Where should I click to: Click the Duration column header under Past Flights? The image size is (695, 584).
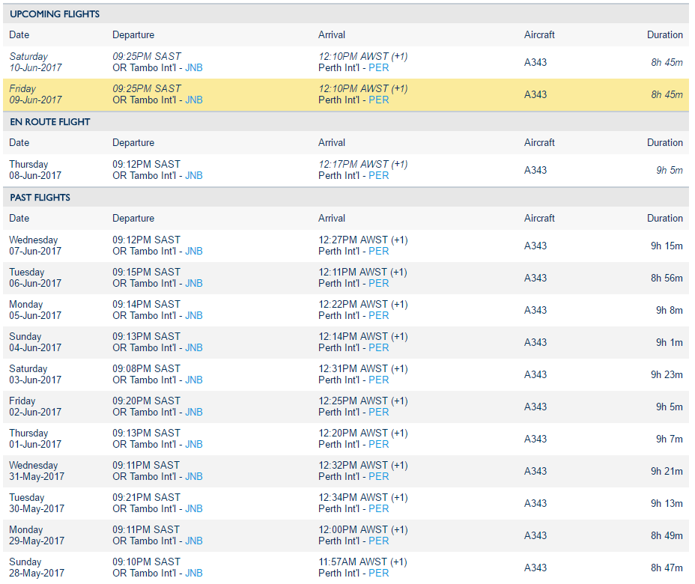pyautogui.click(x=665, y=219)
